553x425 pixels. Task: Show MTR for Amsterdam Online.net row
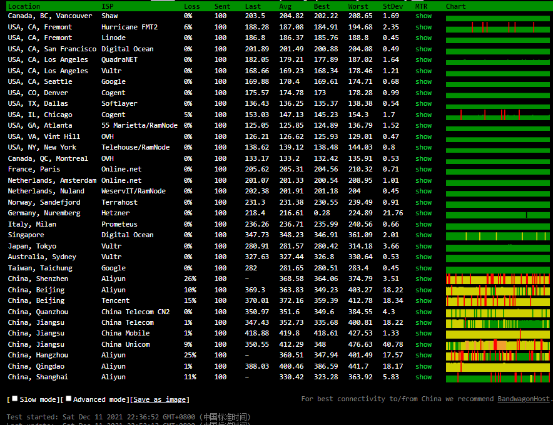point(424,180)
